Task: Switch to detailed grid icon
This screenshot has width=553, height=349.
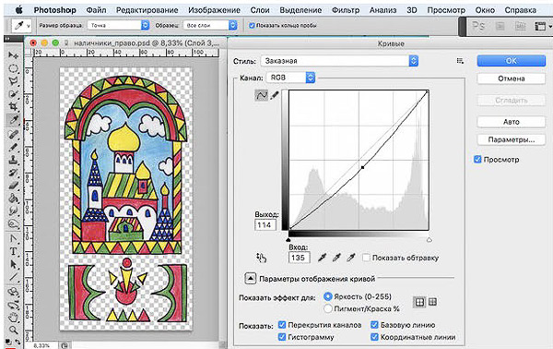Action: pos(433,302)
